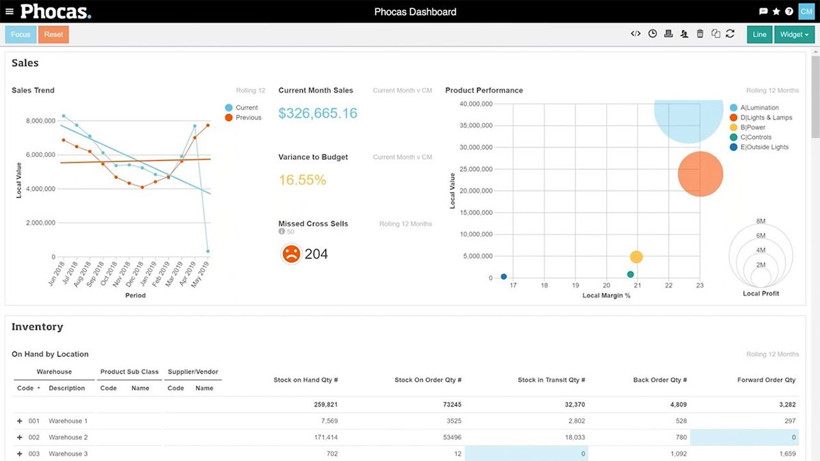Click the Reset button
Image resolution: width=820 pixels, height=461 pixels.
pyautogui.click(x=53, y=33)
